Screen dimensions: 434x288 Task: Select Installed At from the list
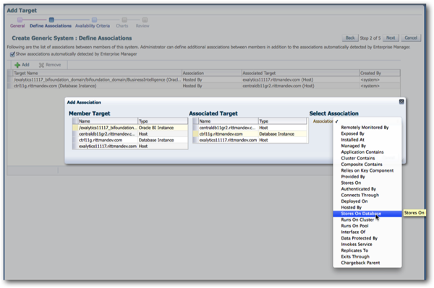[367, 140]
